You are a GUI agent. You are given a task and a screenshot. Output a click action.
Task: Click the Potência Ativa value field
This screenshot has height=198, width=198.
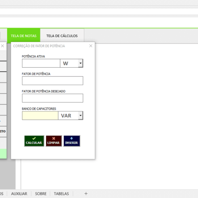pyautogui.click(x=41, y=63)
